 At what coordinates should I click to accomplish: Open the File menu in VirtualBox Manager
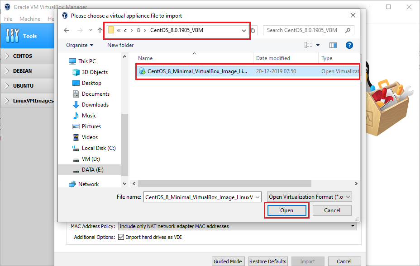8,19
